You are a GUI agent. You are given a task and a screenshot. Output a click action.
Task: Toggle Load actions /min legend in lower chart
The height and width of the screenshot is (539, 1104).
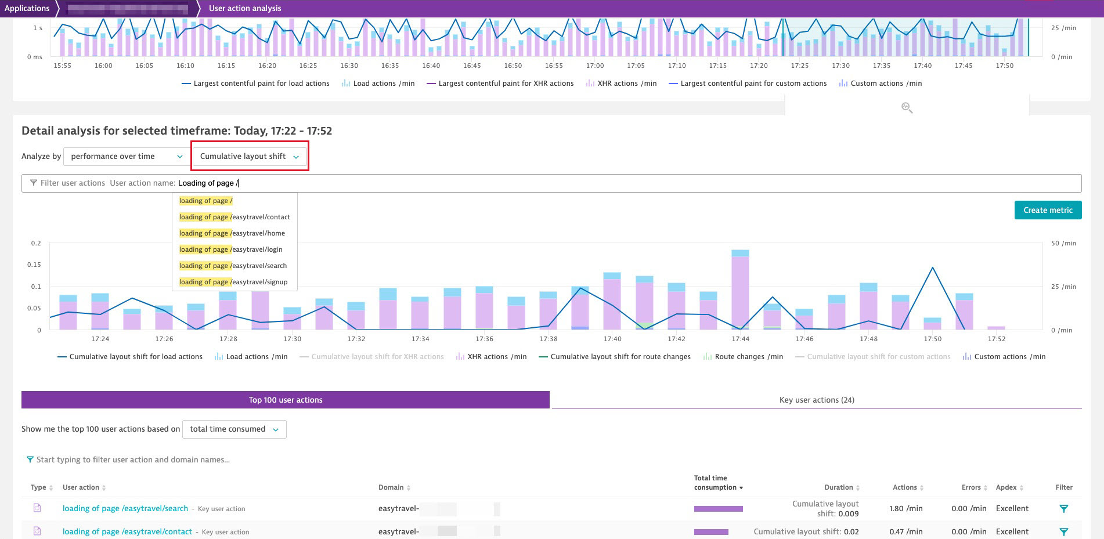pyautogui.click(x=251, y=357)
